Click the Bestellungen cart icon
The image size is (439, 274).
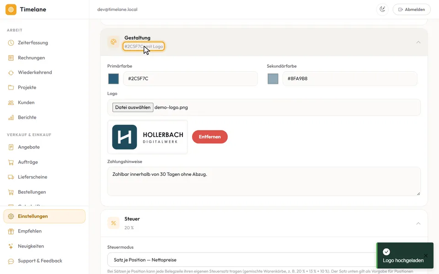[11, 192]
